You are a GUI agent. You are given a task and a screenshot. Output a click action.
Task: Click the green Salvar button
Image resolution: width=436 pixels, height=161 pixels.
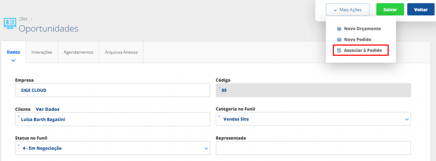tap(390, 9)
